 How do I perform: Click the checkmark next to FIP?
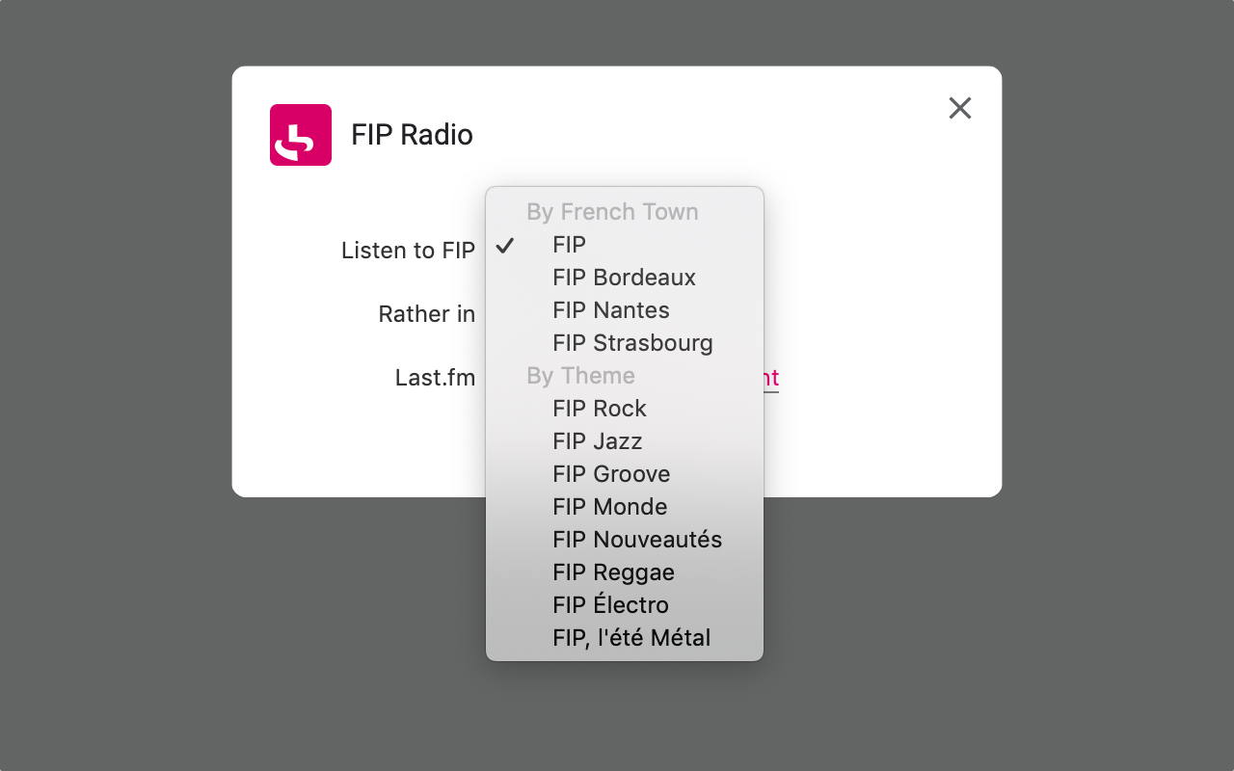505,246
